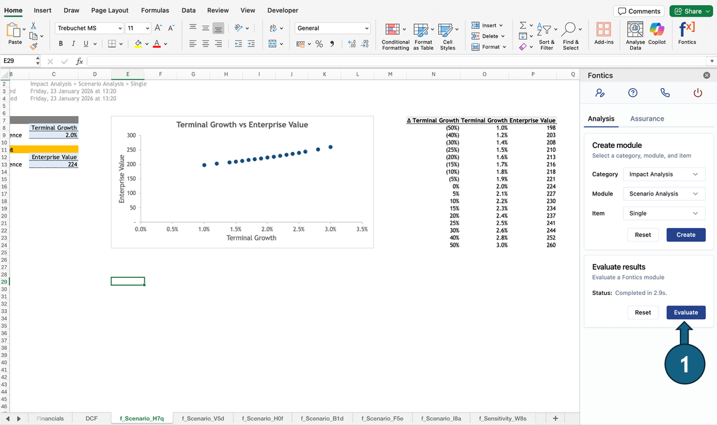The image size is (717, 425).
Task: Open the Category dropdown showing Impact Analysis
Action: pyautogui.click(x=664, y=174)
